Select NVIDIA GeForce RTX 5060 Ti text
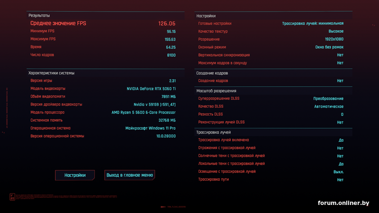Image resolution: width=379 pixels, height=213 pixels. (151, 89)
